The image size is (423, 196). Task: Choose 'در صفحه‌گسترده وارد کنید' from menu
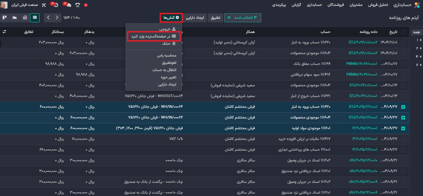(x=154, y=36)
